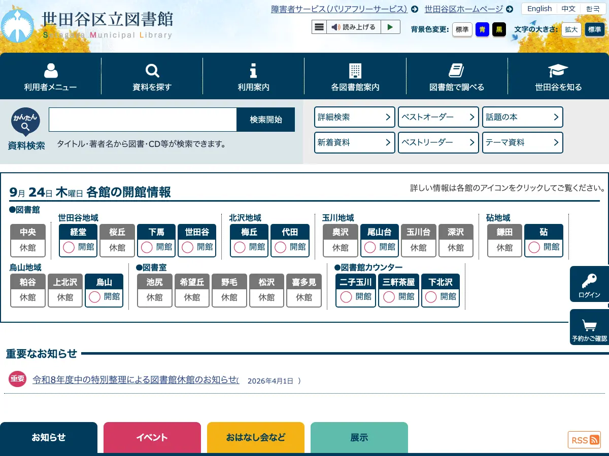
Task: Open the 世田谷を知る graduation cap menu
Action: (558, 76)
